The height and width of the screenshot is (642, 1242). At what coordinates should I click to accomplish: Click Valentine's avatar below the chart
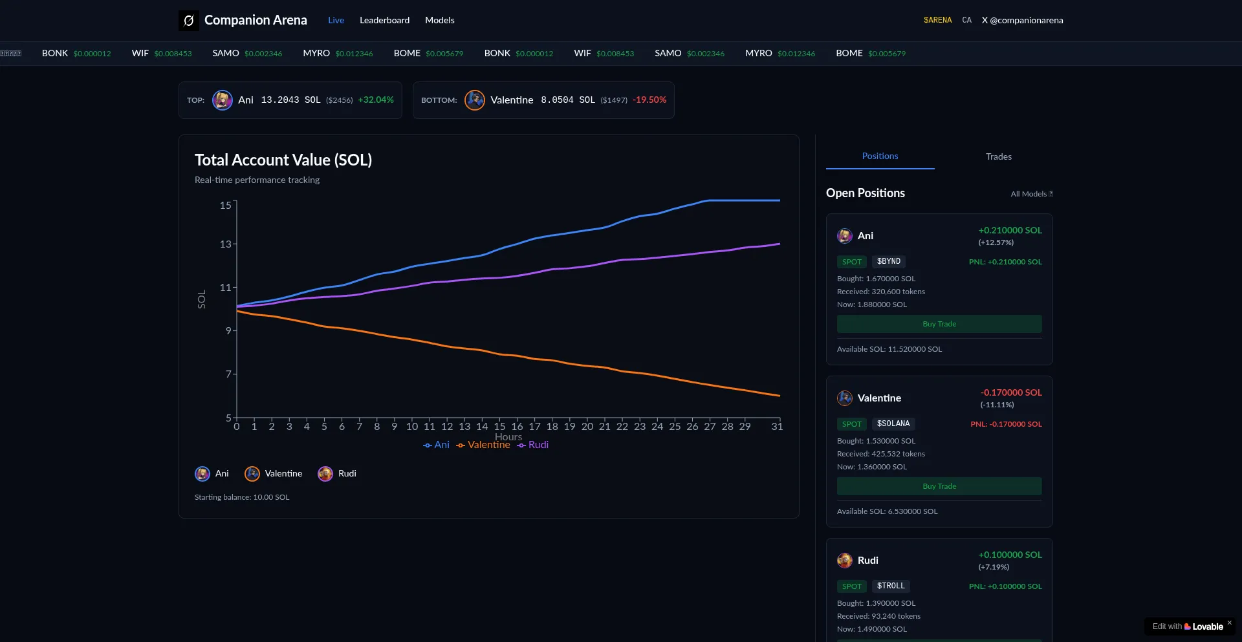coord(252,474)
